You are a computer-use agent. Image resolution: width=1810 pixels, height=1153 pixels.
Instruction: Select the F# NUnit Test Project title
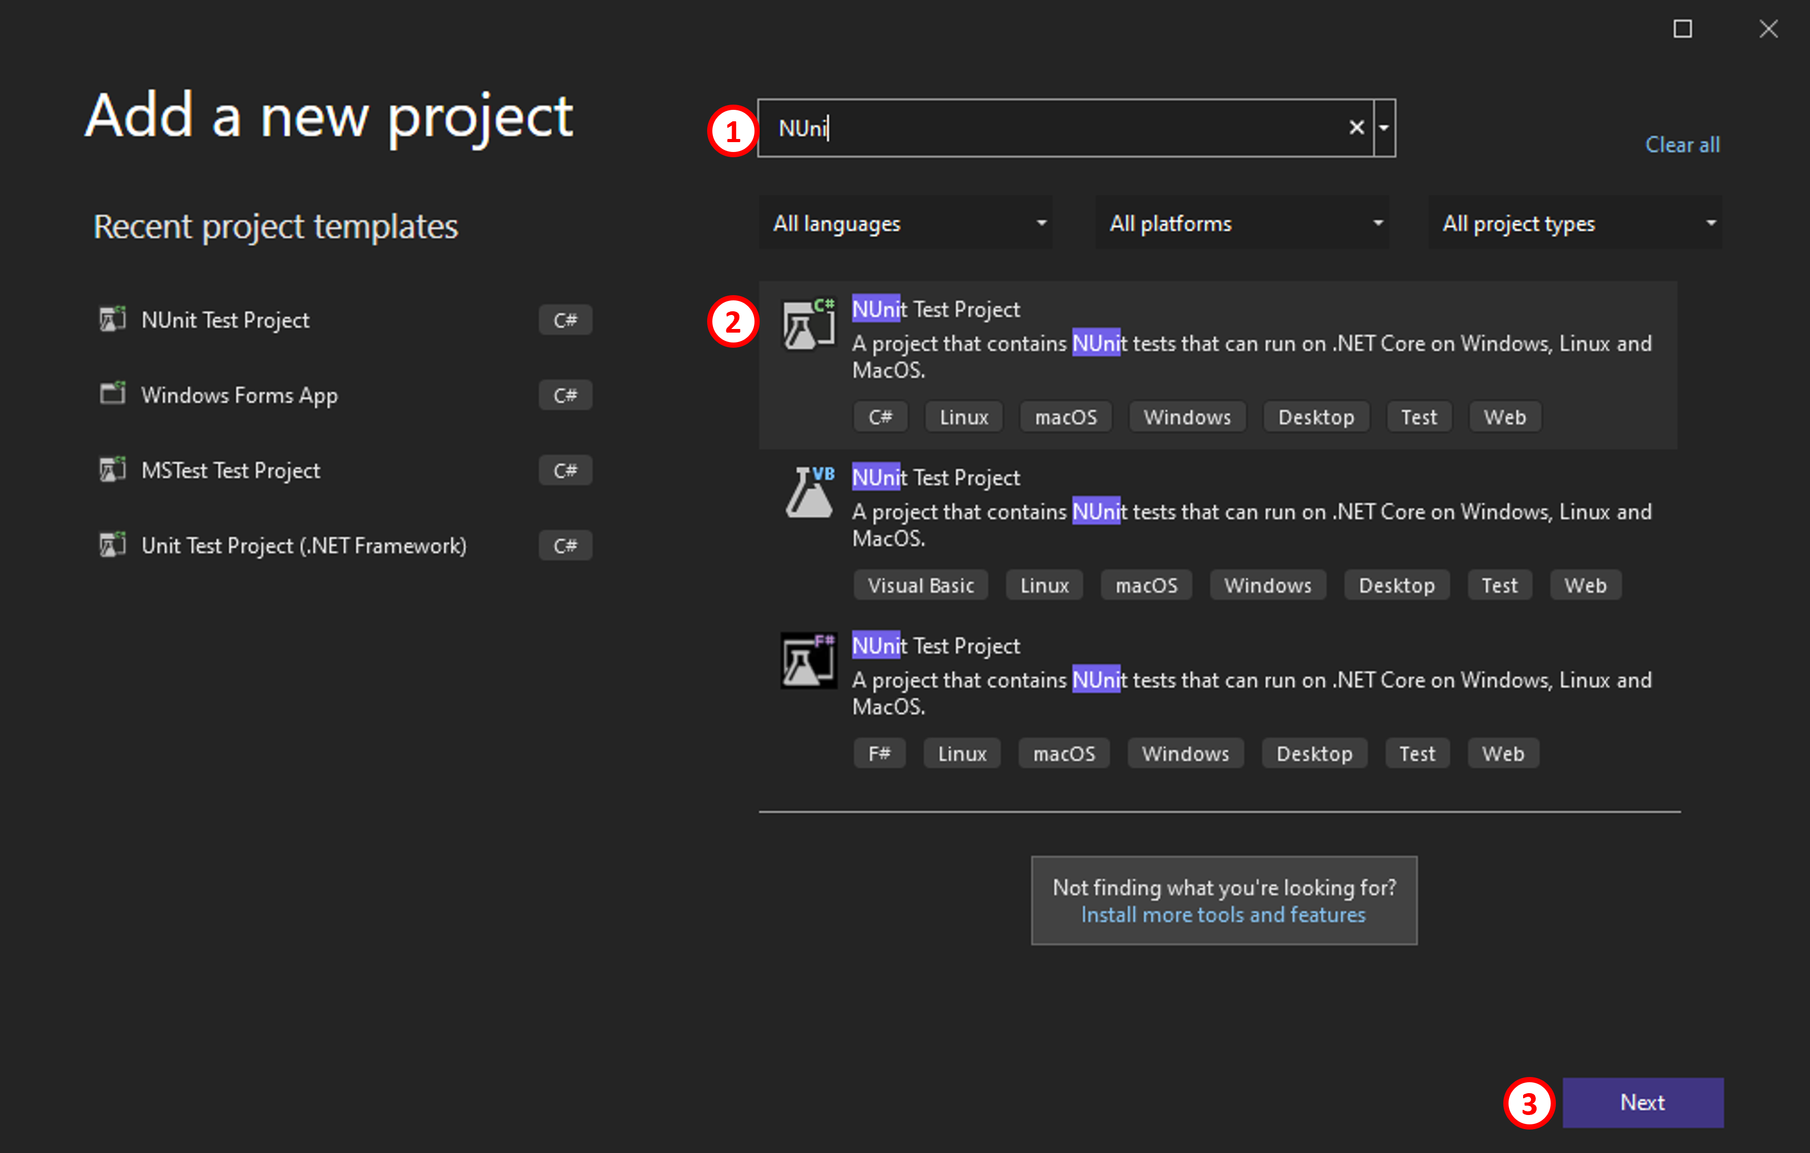(x=936, y=645)
